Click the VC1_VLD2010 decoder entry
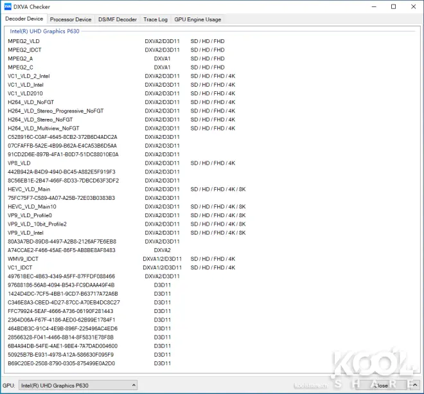The width and height of the screenshot is (424, 394). click(26, 93)
